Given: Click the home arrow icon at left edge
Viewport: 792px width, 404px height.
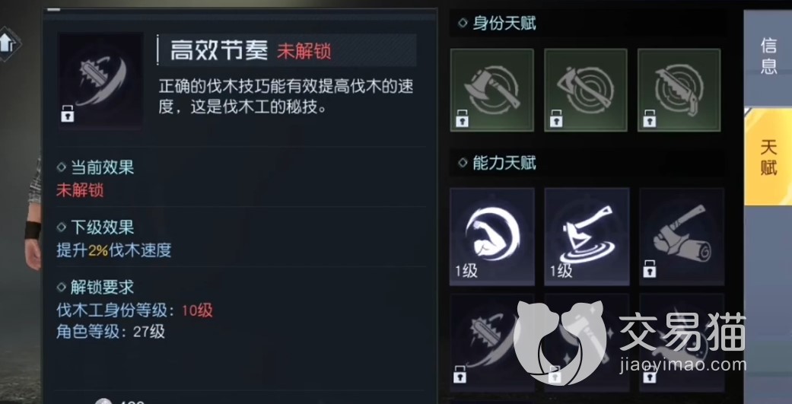Looking at the screenshot, I should coord(8,44).
